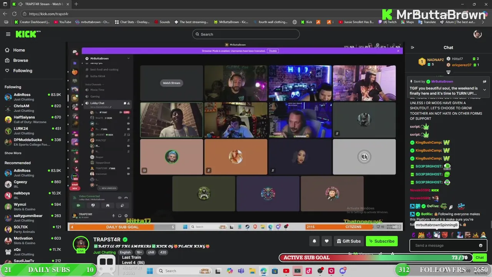The image size is (492, 277).
Task: Click the 420 stream tag
Action: click(x=163, y=252)
